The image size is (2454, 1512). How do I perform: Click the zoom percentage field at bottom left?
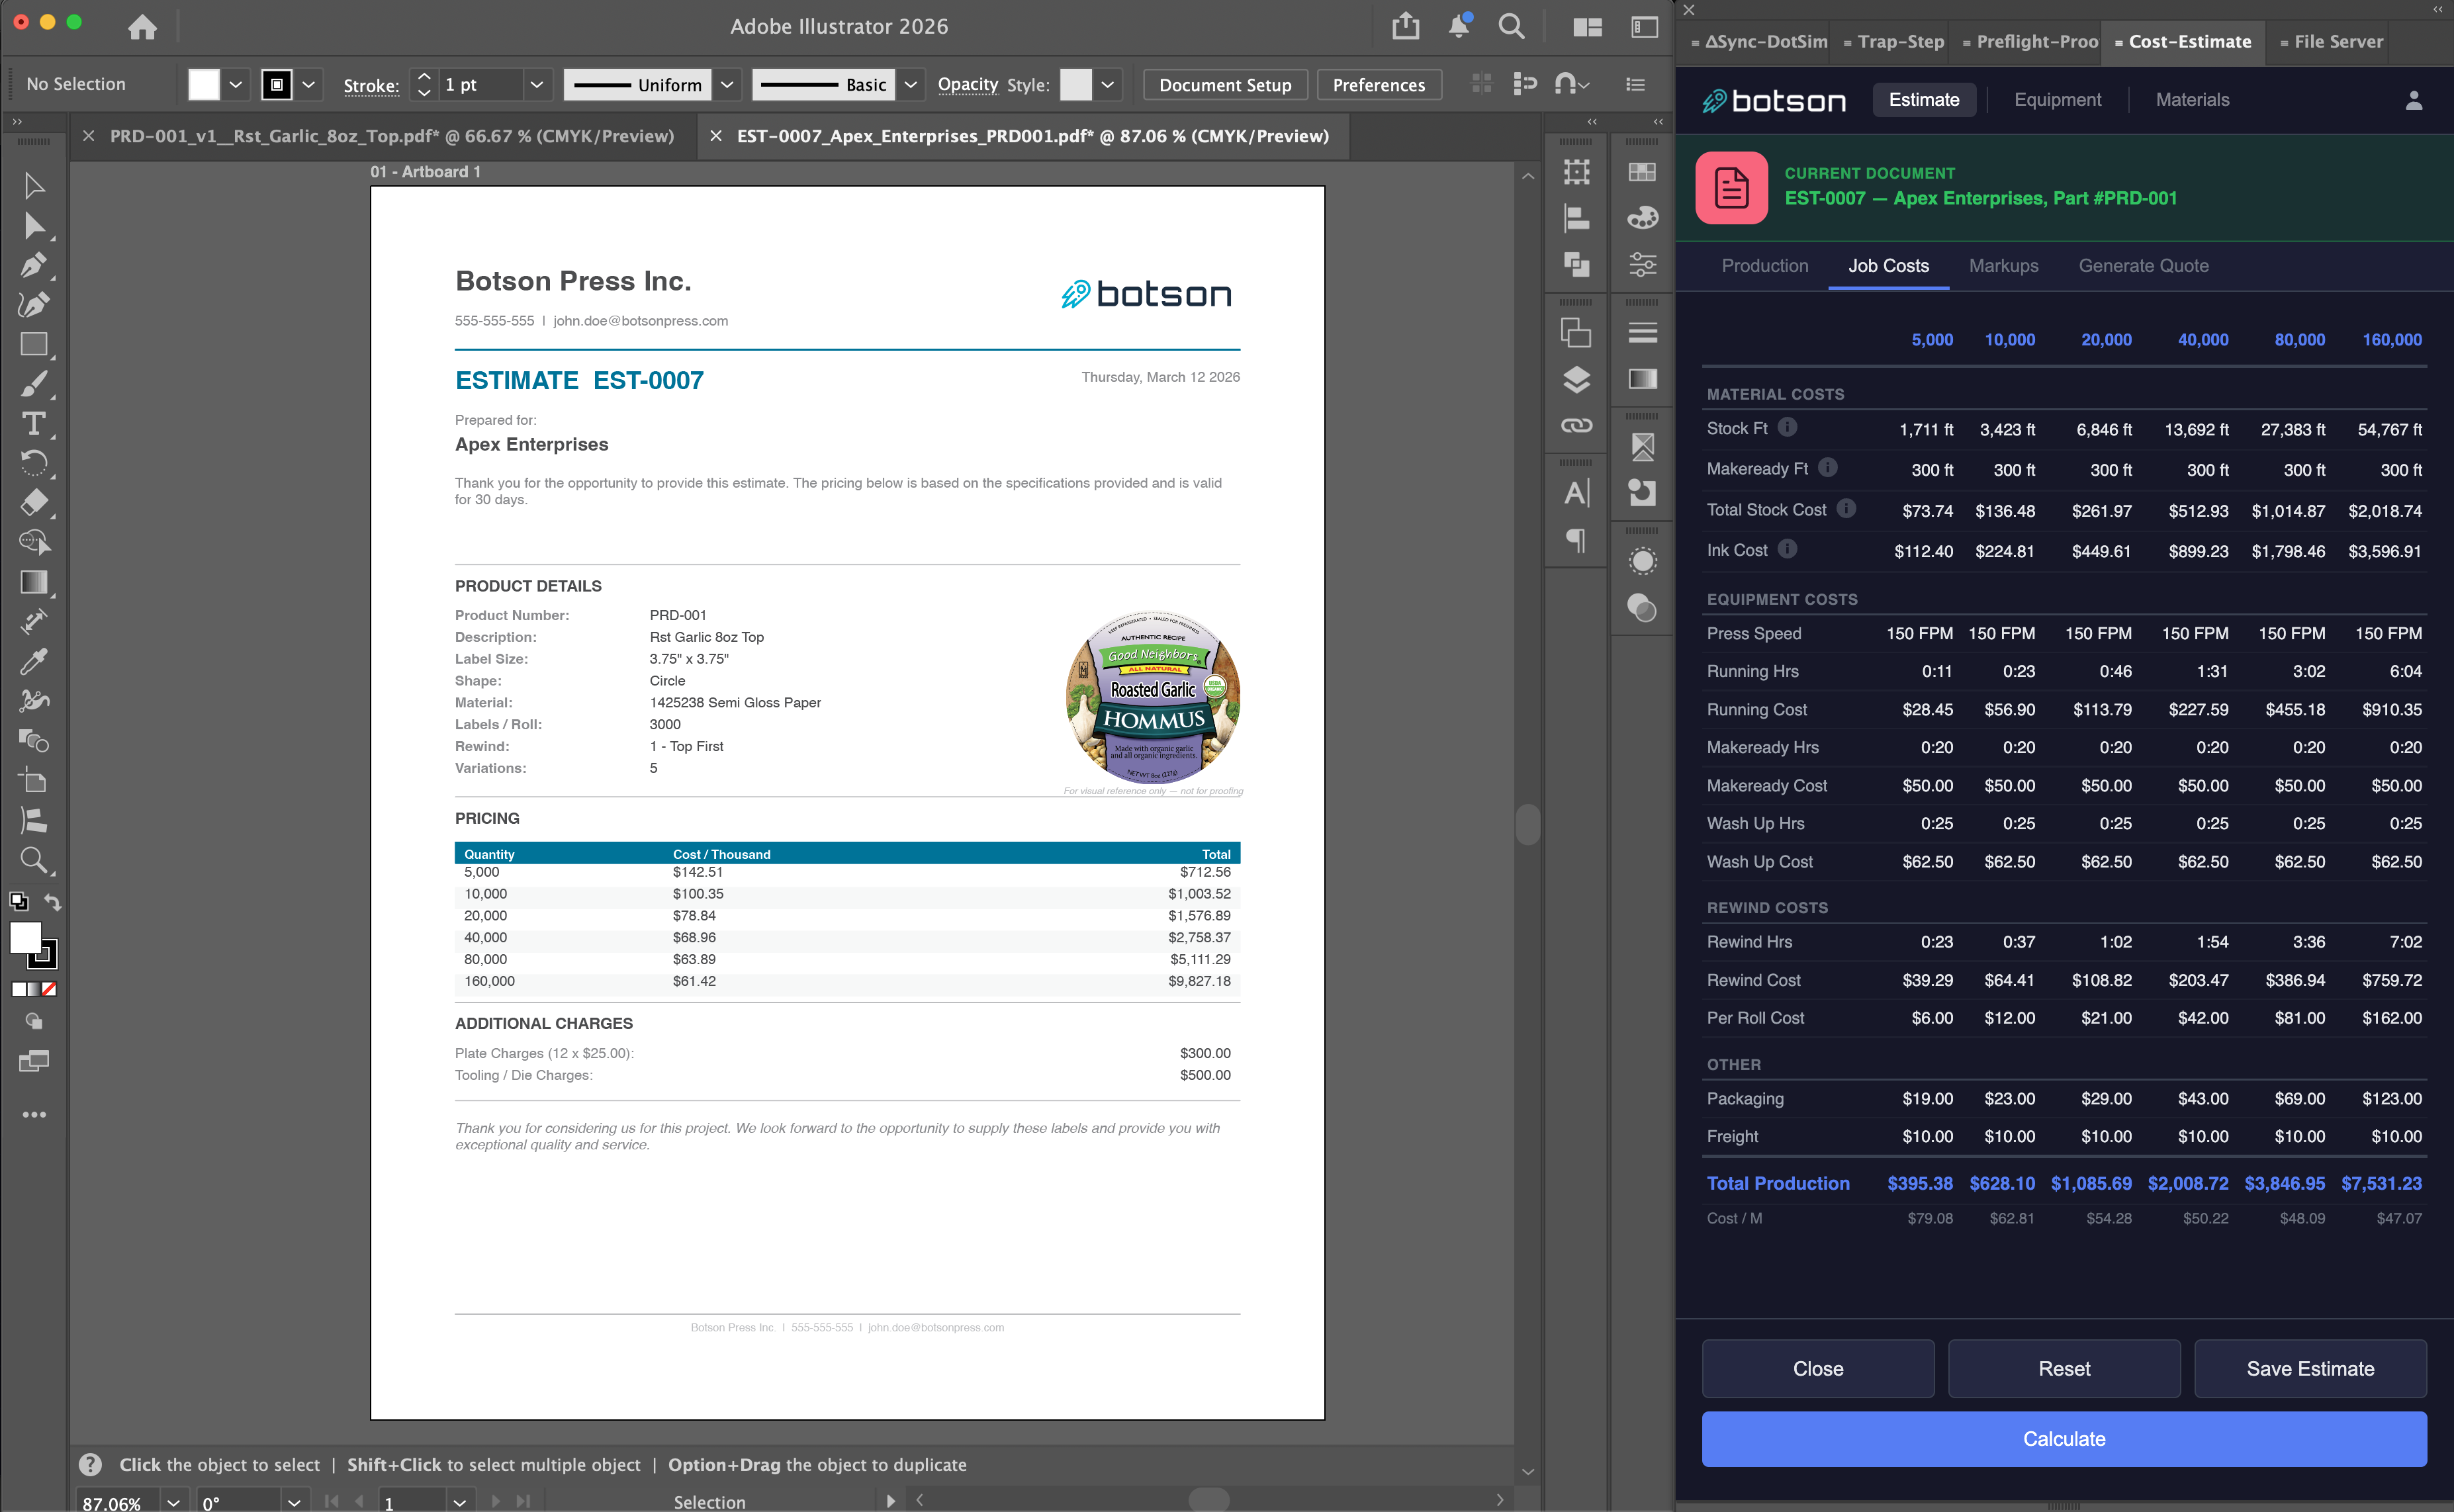pyautogui.click(x=113, y=1502)
